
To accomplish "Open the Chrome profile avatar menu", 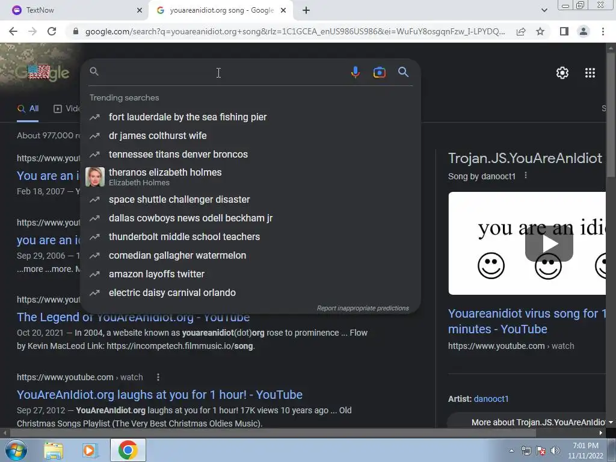I will (x=584, y=31).
